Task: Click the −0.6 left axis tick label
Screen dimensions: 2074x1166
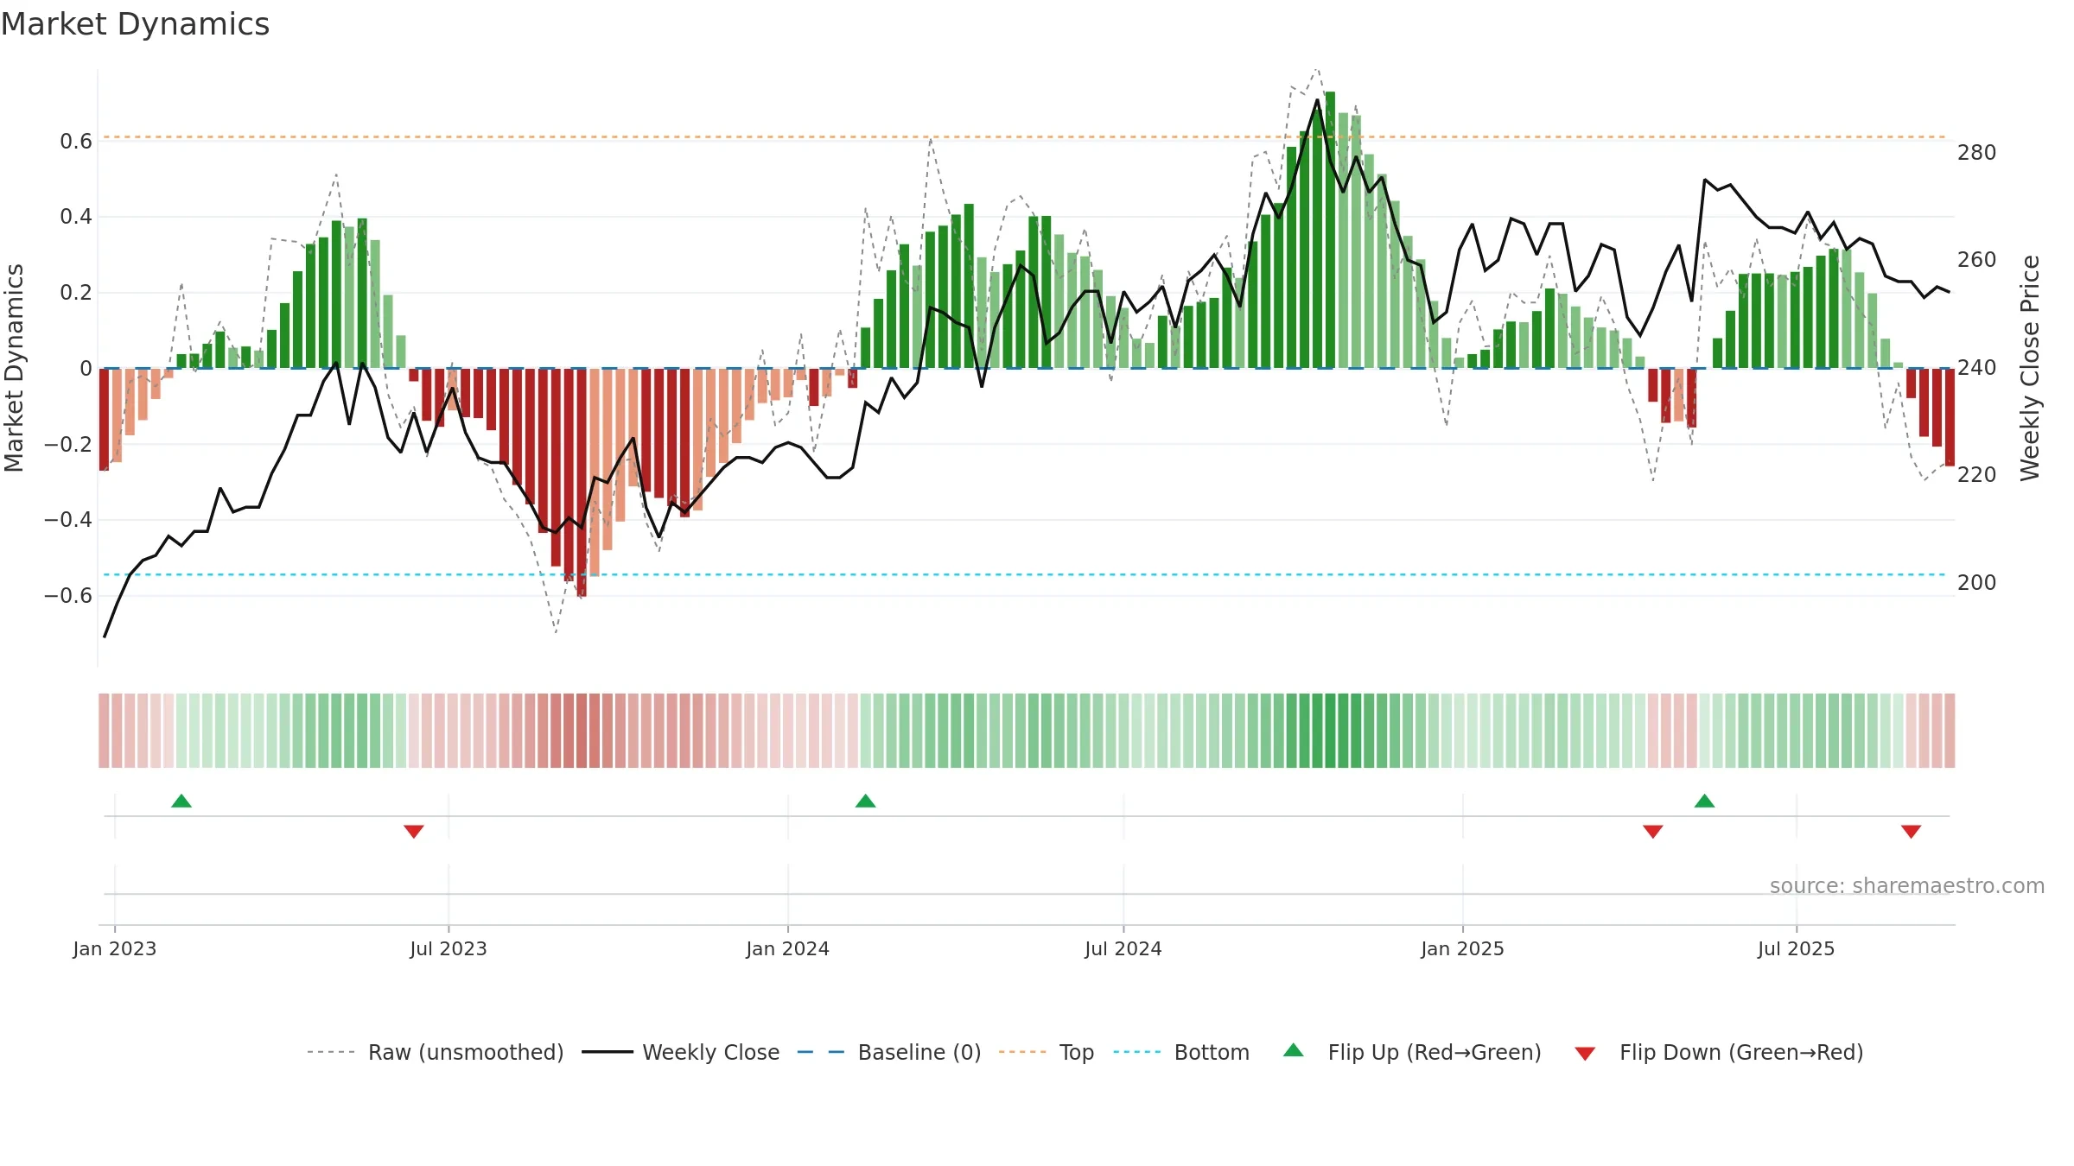Action: (x=68, y=595)
